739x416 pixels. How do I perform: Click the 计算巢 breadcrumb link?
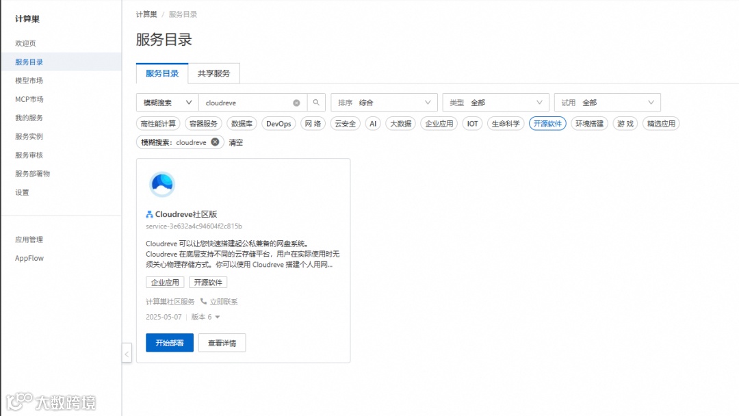point(146,14)
